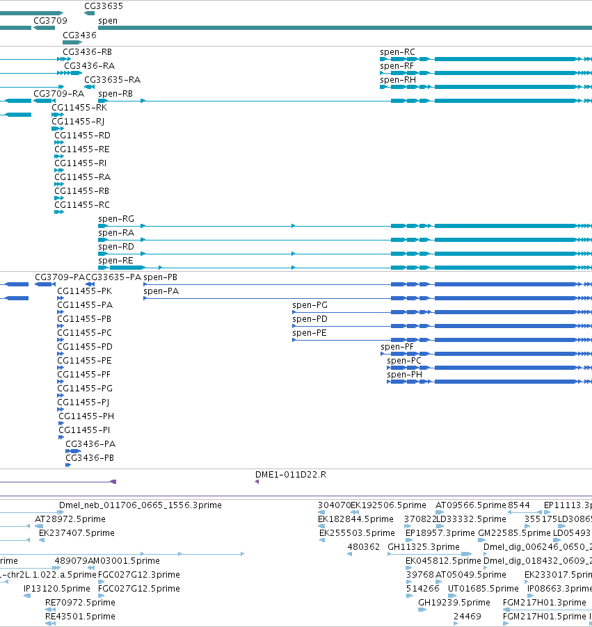Click the spen-PE protein label

point(310,333)
